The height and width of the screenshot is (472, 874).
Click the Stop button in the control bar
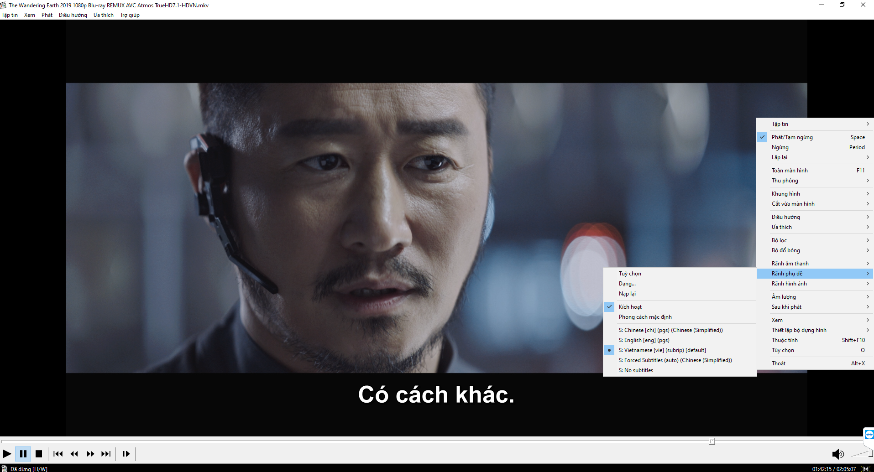point(39,454)
